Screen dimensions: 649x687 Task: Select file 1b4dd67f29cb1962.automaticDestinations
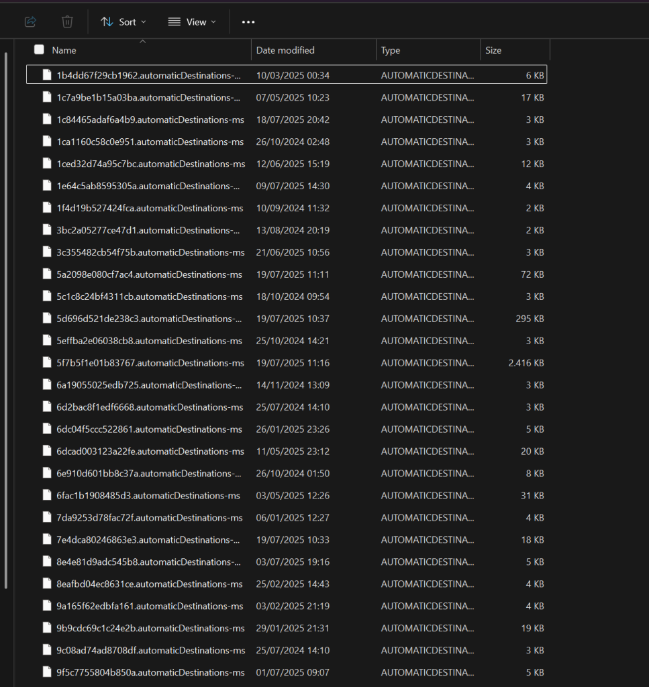(148, 75)
